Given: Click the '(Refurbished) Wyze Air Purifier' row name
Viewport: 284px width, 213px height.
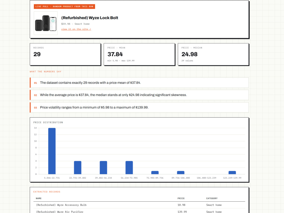Looking at the screenshot, I should pos(60,212).
